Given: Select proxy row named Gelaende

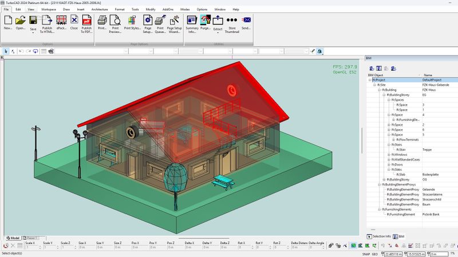Looking at the screenshot, I should pyautogui.click(x=412, y=190).
